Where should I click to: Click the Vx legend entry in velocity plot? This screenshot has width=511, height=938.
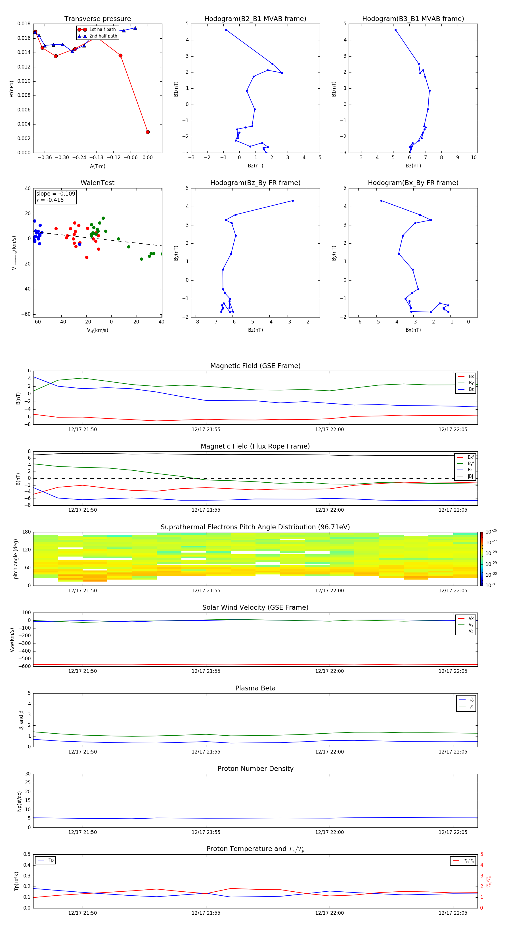pyautogui.click(x=466, y=618)
